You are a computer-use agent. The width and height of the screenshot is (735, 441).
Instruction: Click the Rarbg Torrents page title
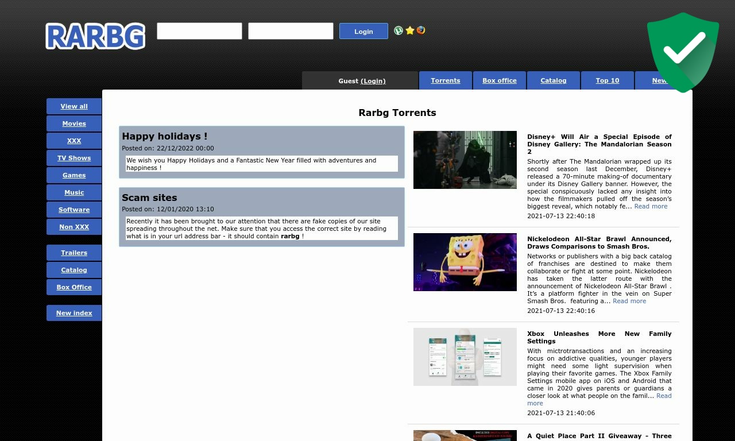click(x=397, y=113)
